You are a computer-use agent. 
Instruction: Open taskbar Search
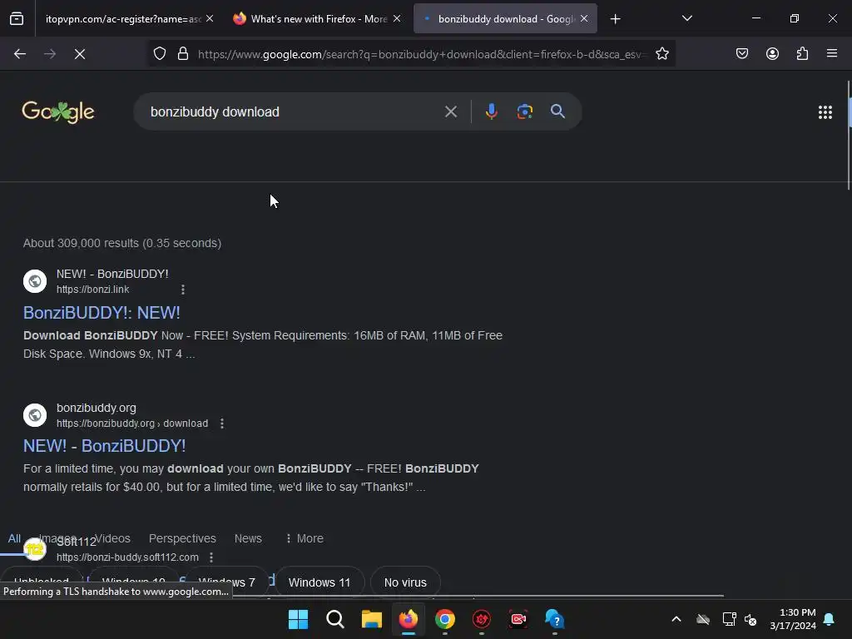coord(334,619)
